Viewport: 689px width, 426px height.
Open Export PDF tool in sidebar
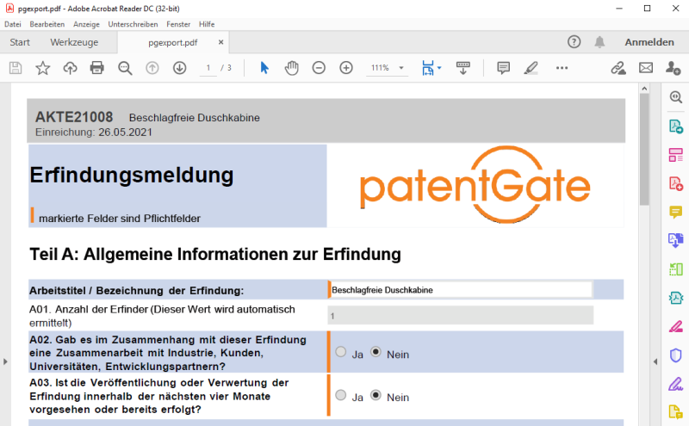pos(676,127)
